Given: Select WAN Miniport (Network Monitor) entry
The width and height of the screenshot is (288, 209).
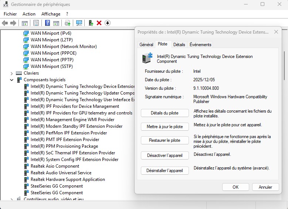Looking at the screenshot, I should coord(64,47).
